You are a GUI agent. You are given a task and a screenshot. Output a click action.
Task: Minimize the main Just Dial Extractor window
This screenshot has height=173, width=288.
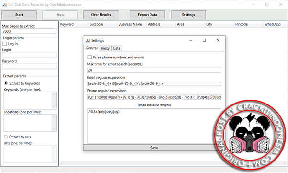tap(253, 4)
